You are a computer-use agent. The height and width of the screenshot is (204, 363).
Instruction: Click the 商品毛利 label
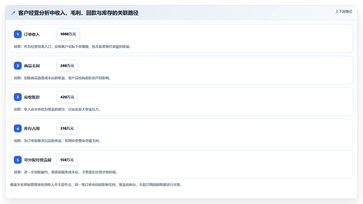[x=32, y=66]
